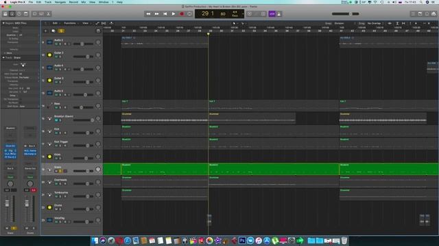Image resolution: width=439 pixels, height=246 pixels.
Task: Open the Track menu
Action: point(48,2)
